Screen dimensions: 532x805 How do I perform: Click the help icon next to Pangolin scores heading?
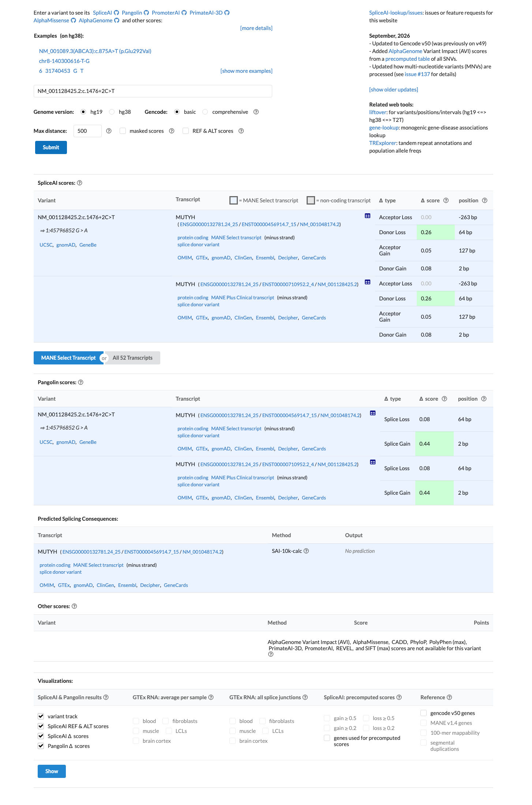81,382
